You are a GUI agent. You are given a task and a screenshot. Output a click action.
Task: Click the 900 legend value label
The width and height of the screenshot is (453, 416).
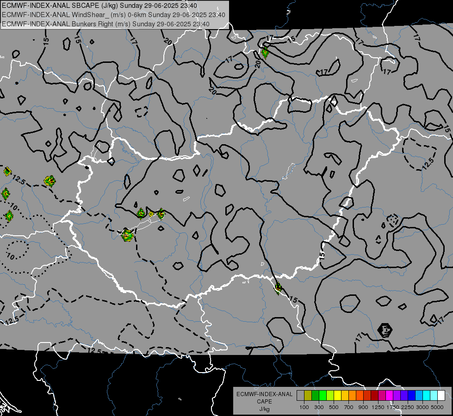point(363,407)
